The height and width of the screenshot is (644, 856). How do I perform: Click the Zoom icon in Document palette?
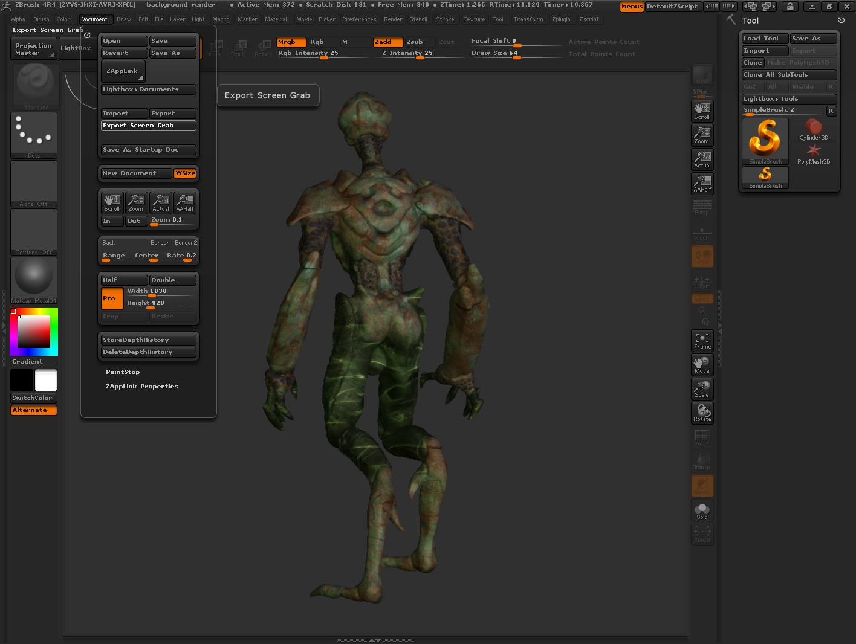(136, 202)
